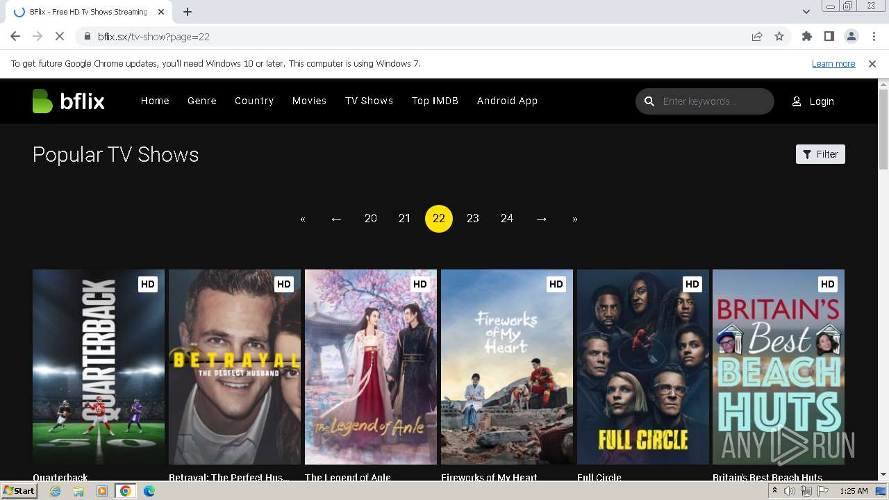The height and width of the screenshot is (500, 889).
Task: Open The Legend of Anle poster
Action: click(x=371, y=367)
